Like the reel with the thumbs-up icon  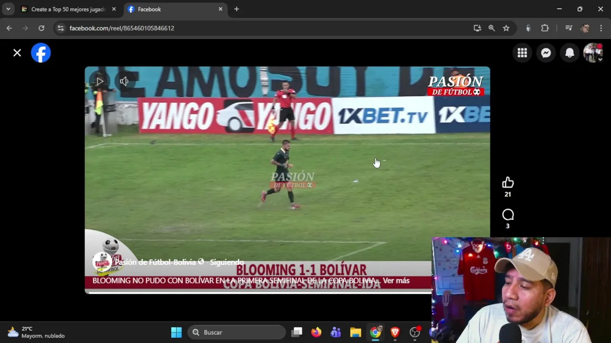coord(508,182)
